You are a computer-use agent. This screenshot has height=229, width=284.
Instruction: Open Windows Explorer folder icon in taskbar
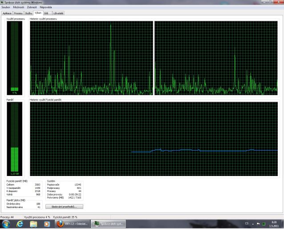pos(33,224)
